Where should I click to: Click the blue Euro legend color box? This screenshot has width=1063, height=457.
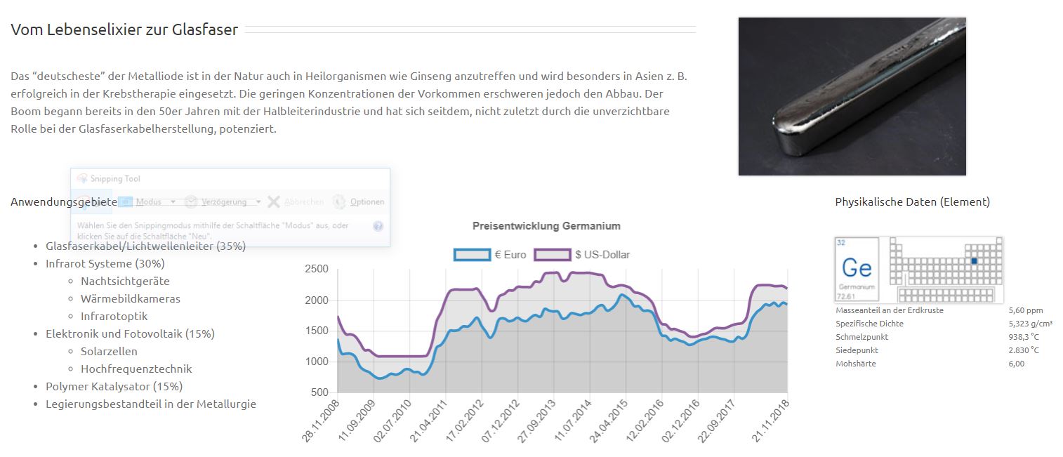tap(471, 255)
